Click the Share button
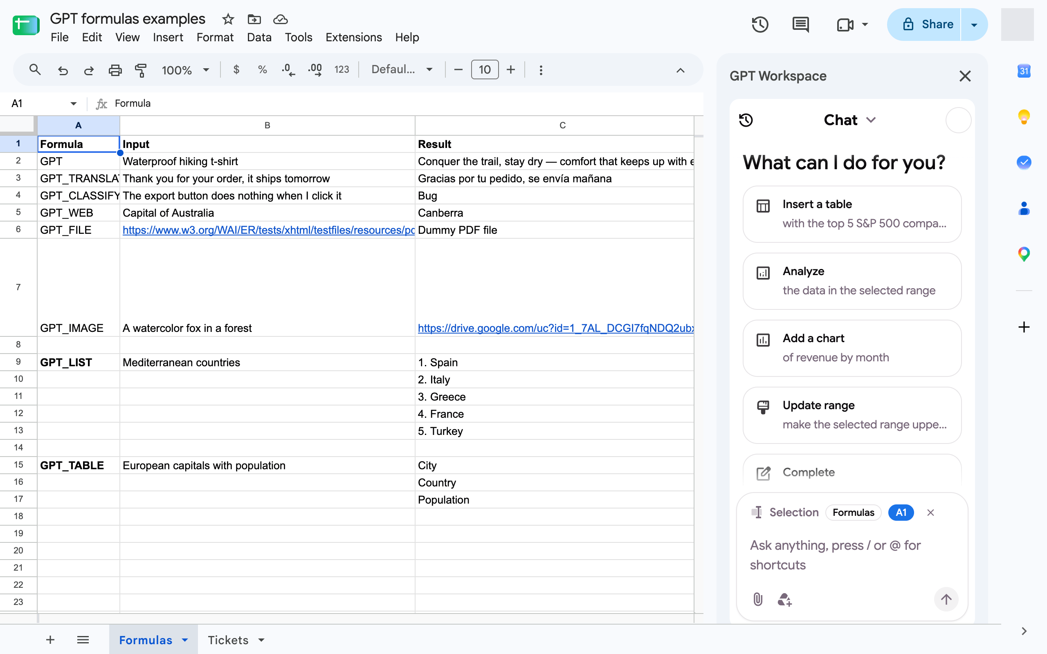Viewport: 1047px width, 654px height. click(x=925, y=25)
